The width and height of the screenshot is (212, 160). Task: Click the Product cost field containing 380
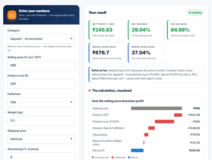tap(41, 84)
